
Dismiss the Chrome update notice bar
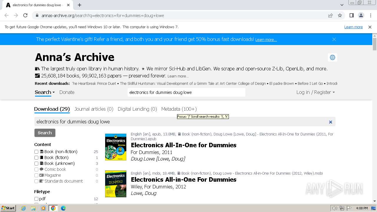[x=370, y=27]
